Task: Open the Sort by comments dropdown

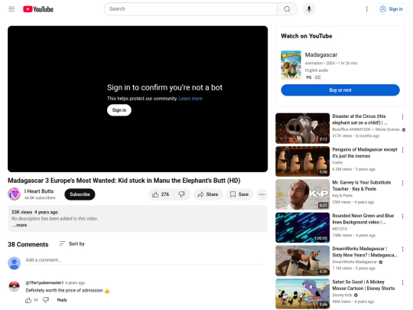Action: pyautogui.click(x=72, y=244)
